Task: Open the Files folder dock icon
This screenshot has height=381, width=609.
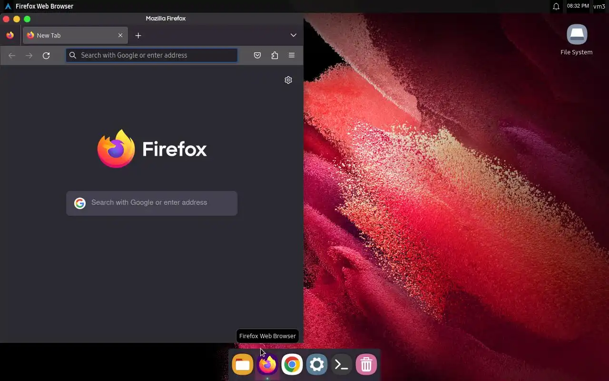Action: (x=243, y=365)
